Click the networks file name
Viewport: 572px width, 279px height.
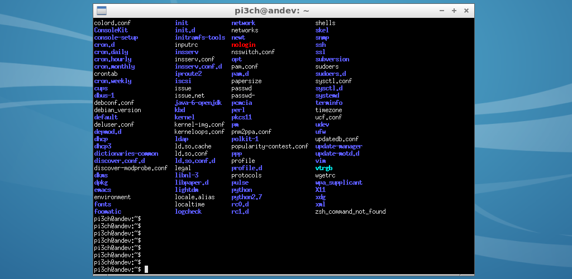tap(245, 30)
